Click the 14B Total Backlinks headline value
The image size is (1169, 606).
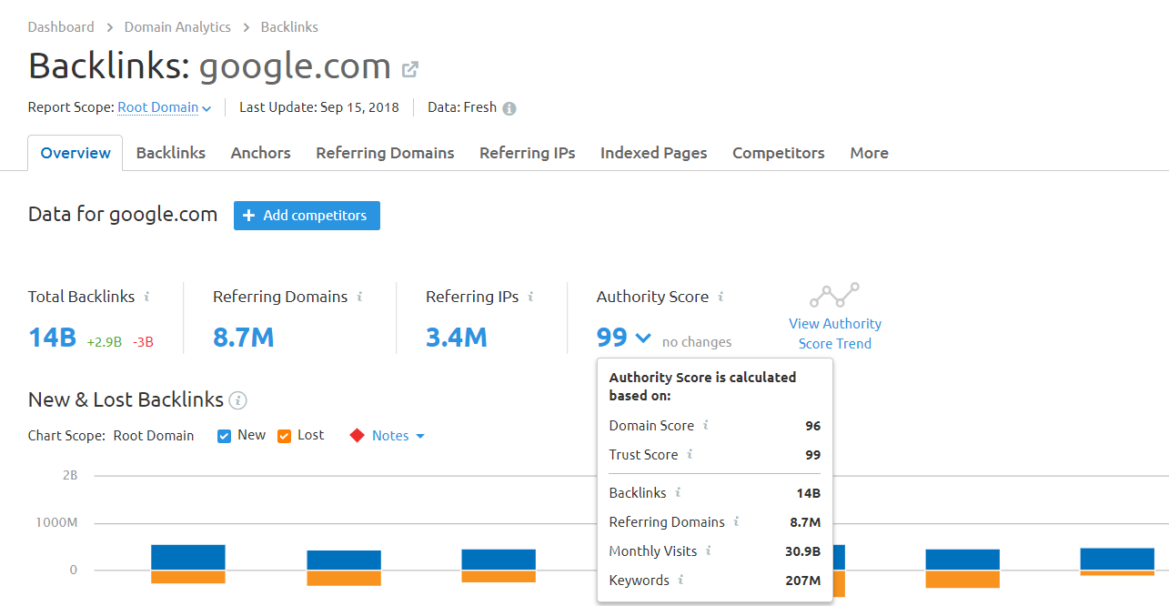coord(52,338)
